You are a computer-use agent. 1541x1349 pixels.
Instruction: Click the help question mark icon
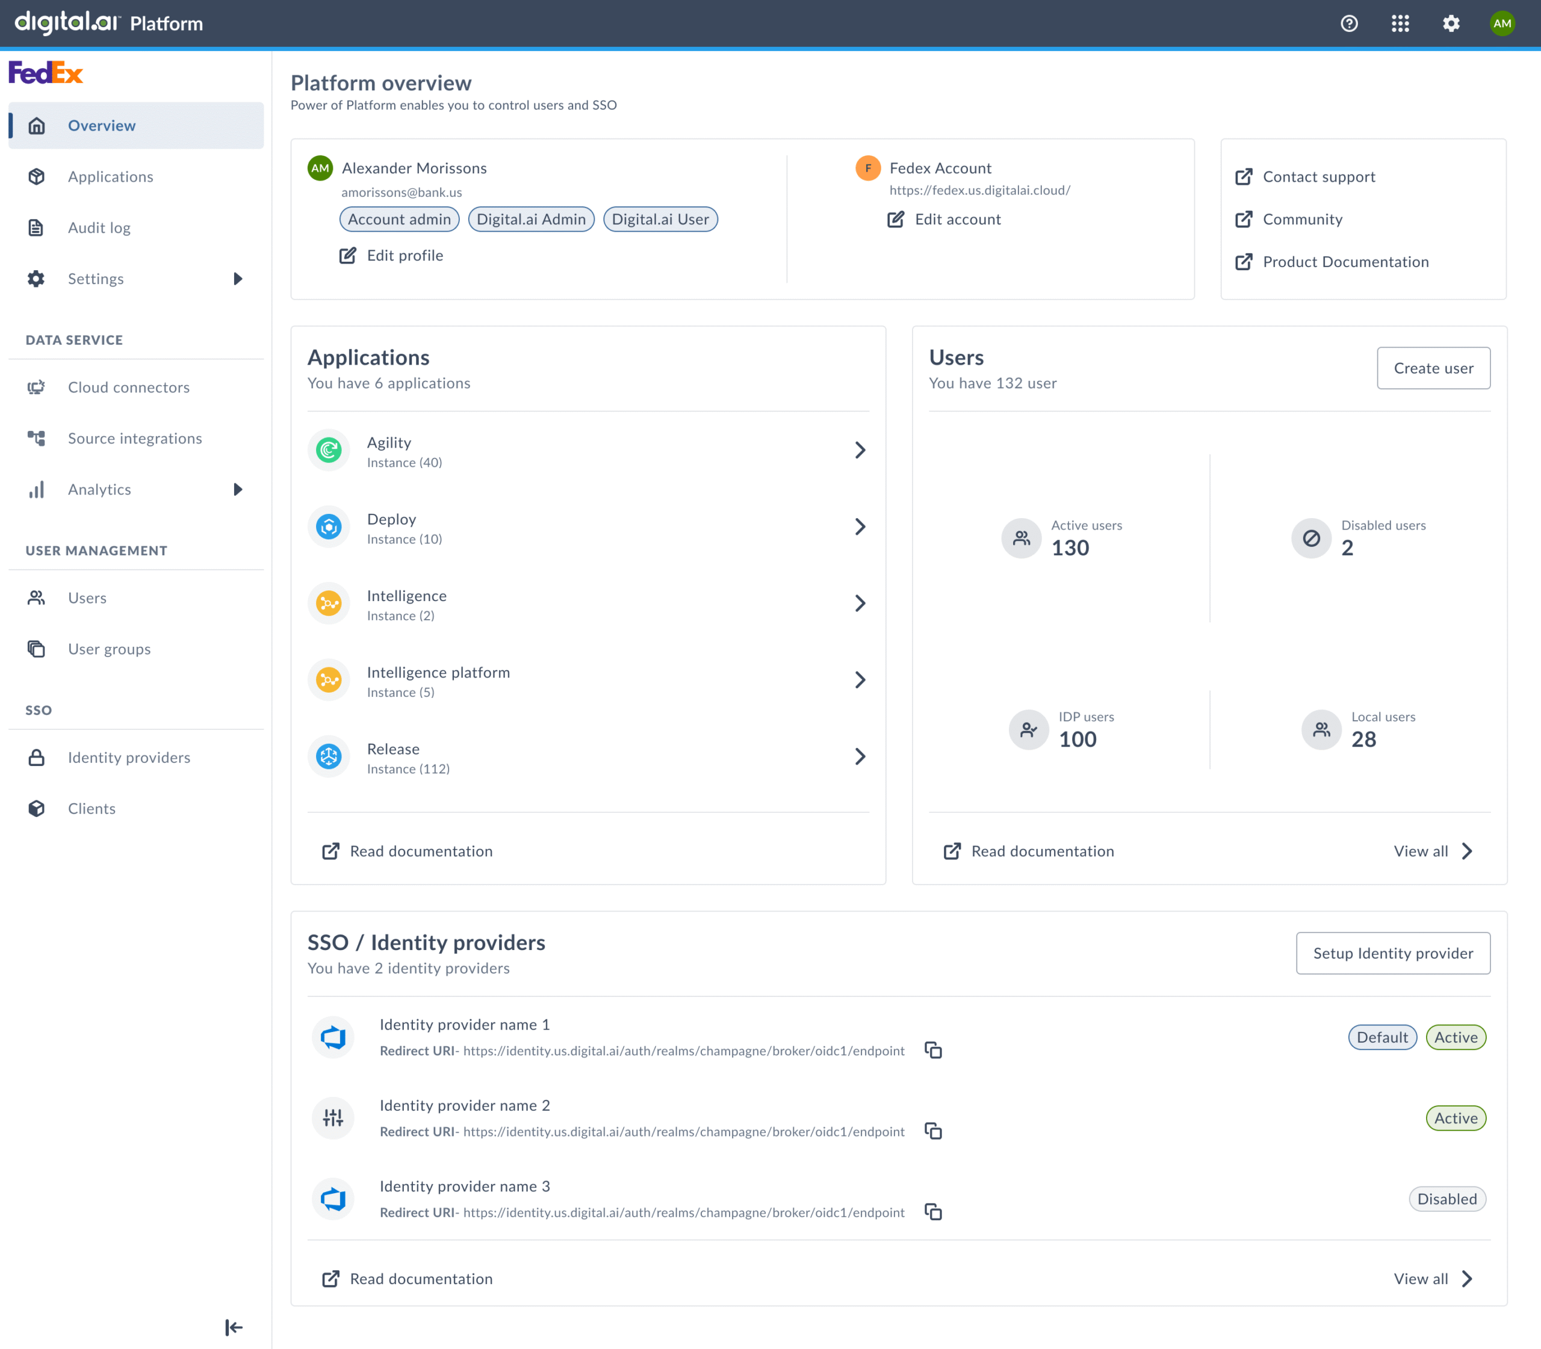click(x=1349, y=23)
